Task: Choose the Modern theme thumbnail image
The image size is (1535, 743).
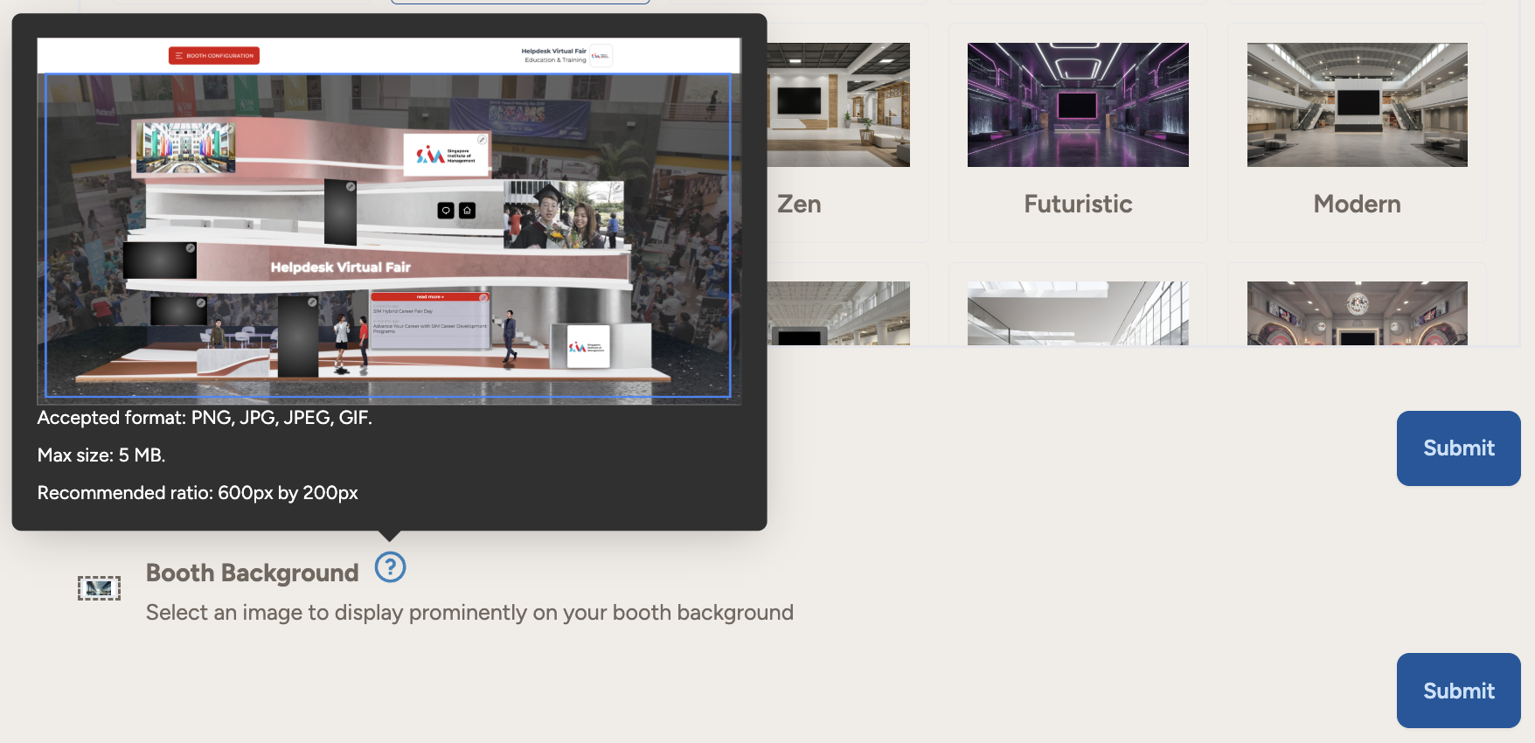Action: pos(1357,105)
